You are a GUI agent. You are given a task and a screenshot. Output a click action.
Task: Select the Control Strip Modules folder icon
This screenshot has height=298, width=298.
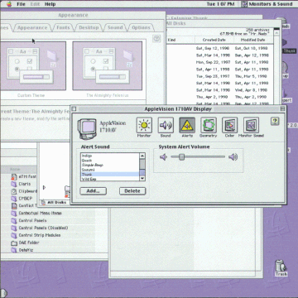click(x=14, y=235)
